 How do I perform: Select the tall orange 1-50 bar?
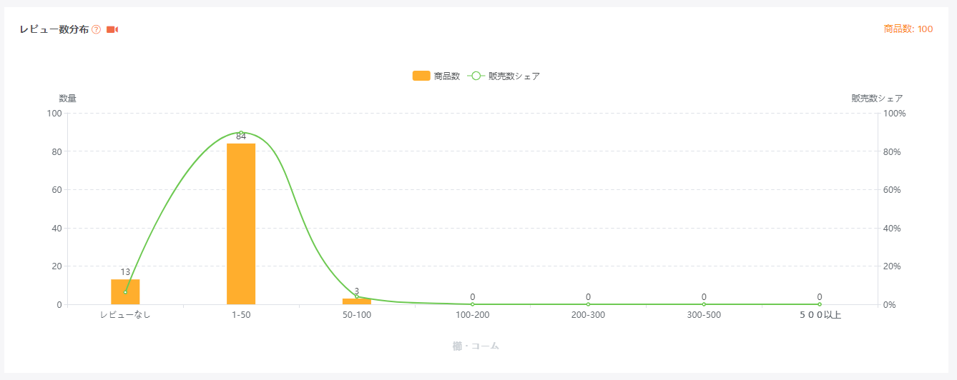pyautogui.click(x=241, y=224)
